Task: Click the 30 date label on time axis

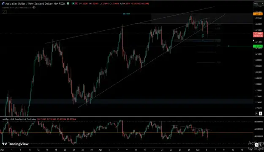Action: pyautogui.click(x=91, y=150)
